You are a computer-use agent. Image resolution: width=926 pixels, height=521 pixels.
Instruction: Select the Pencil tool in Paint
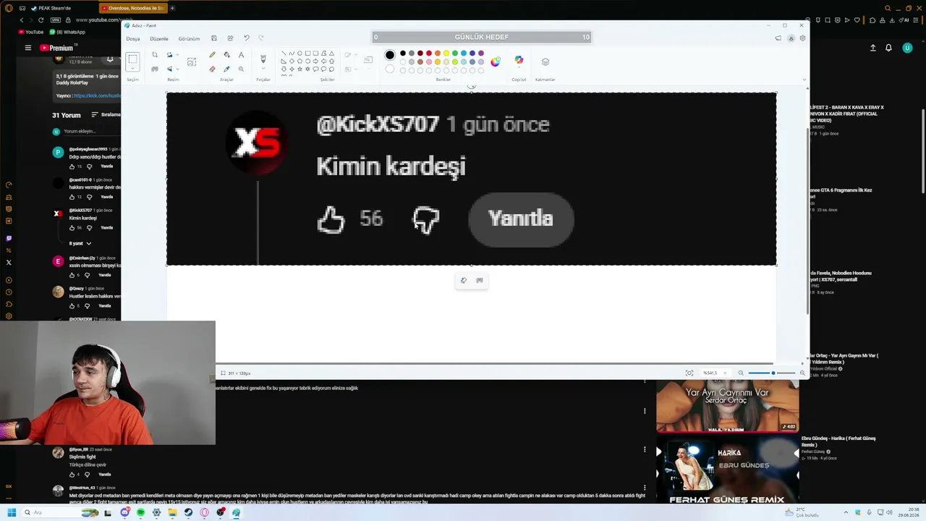point(212,55)
